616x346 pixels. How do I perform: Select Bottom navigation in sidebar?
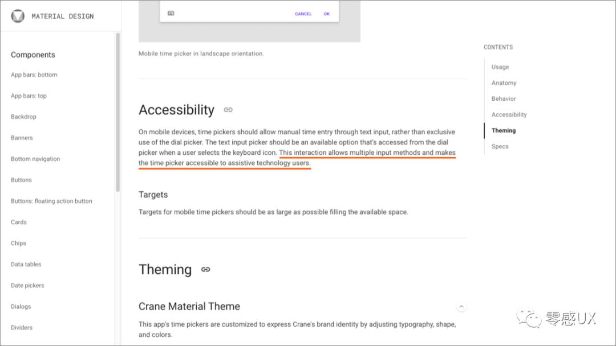pos(35,159)
